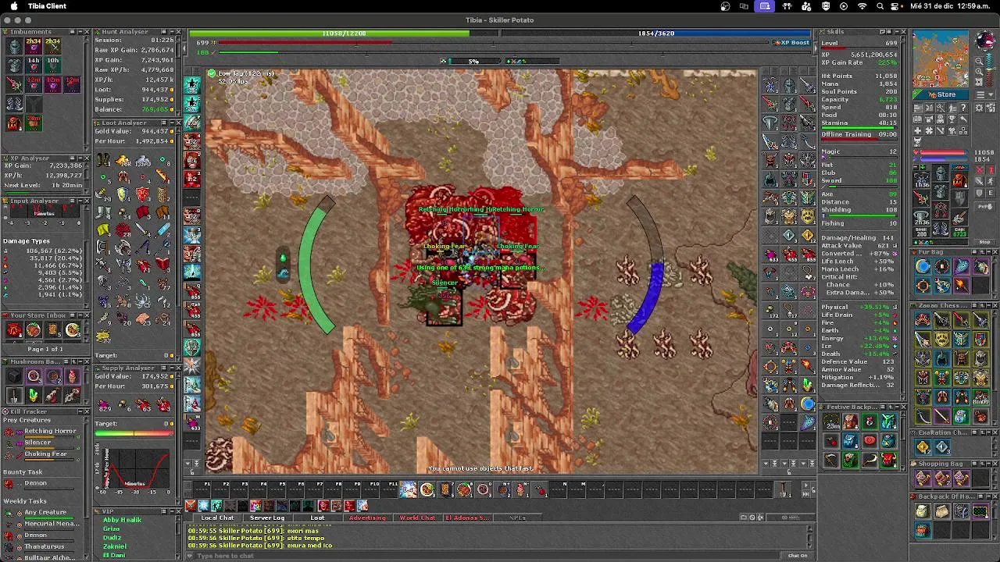
Task: Click the shovel at the action bar's end
Action: (x=782, y=489)
